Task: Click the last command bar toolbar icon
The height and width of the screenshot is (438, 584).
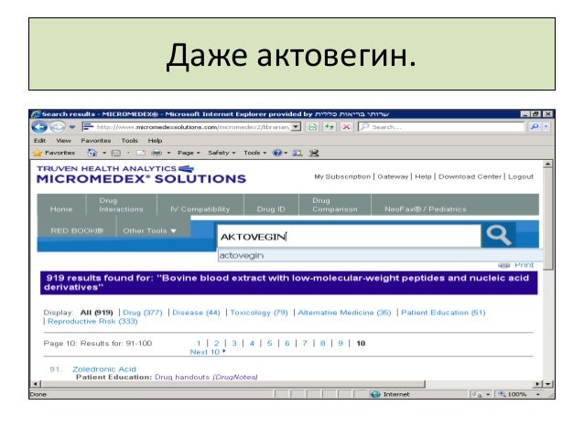Action: click(314, 153)
